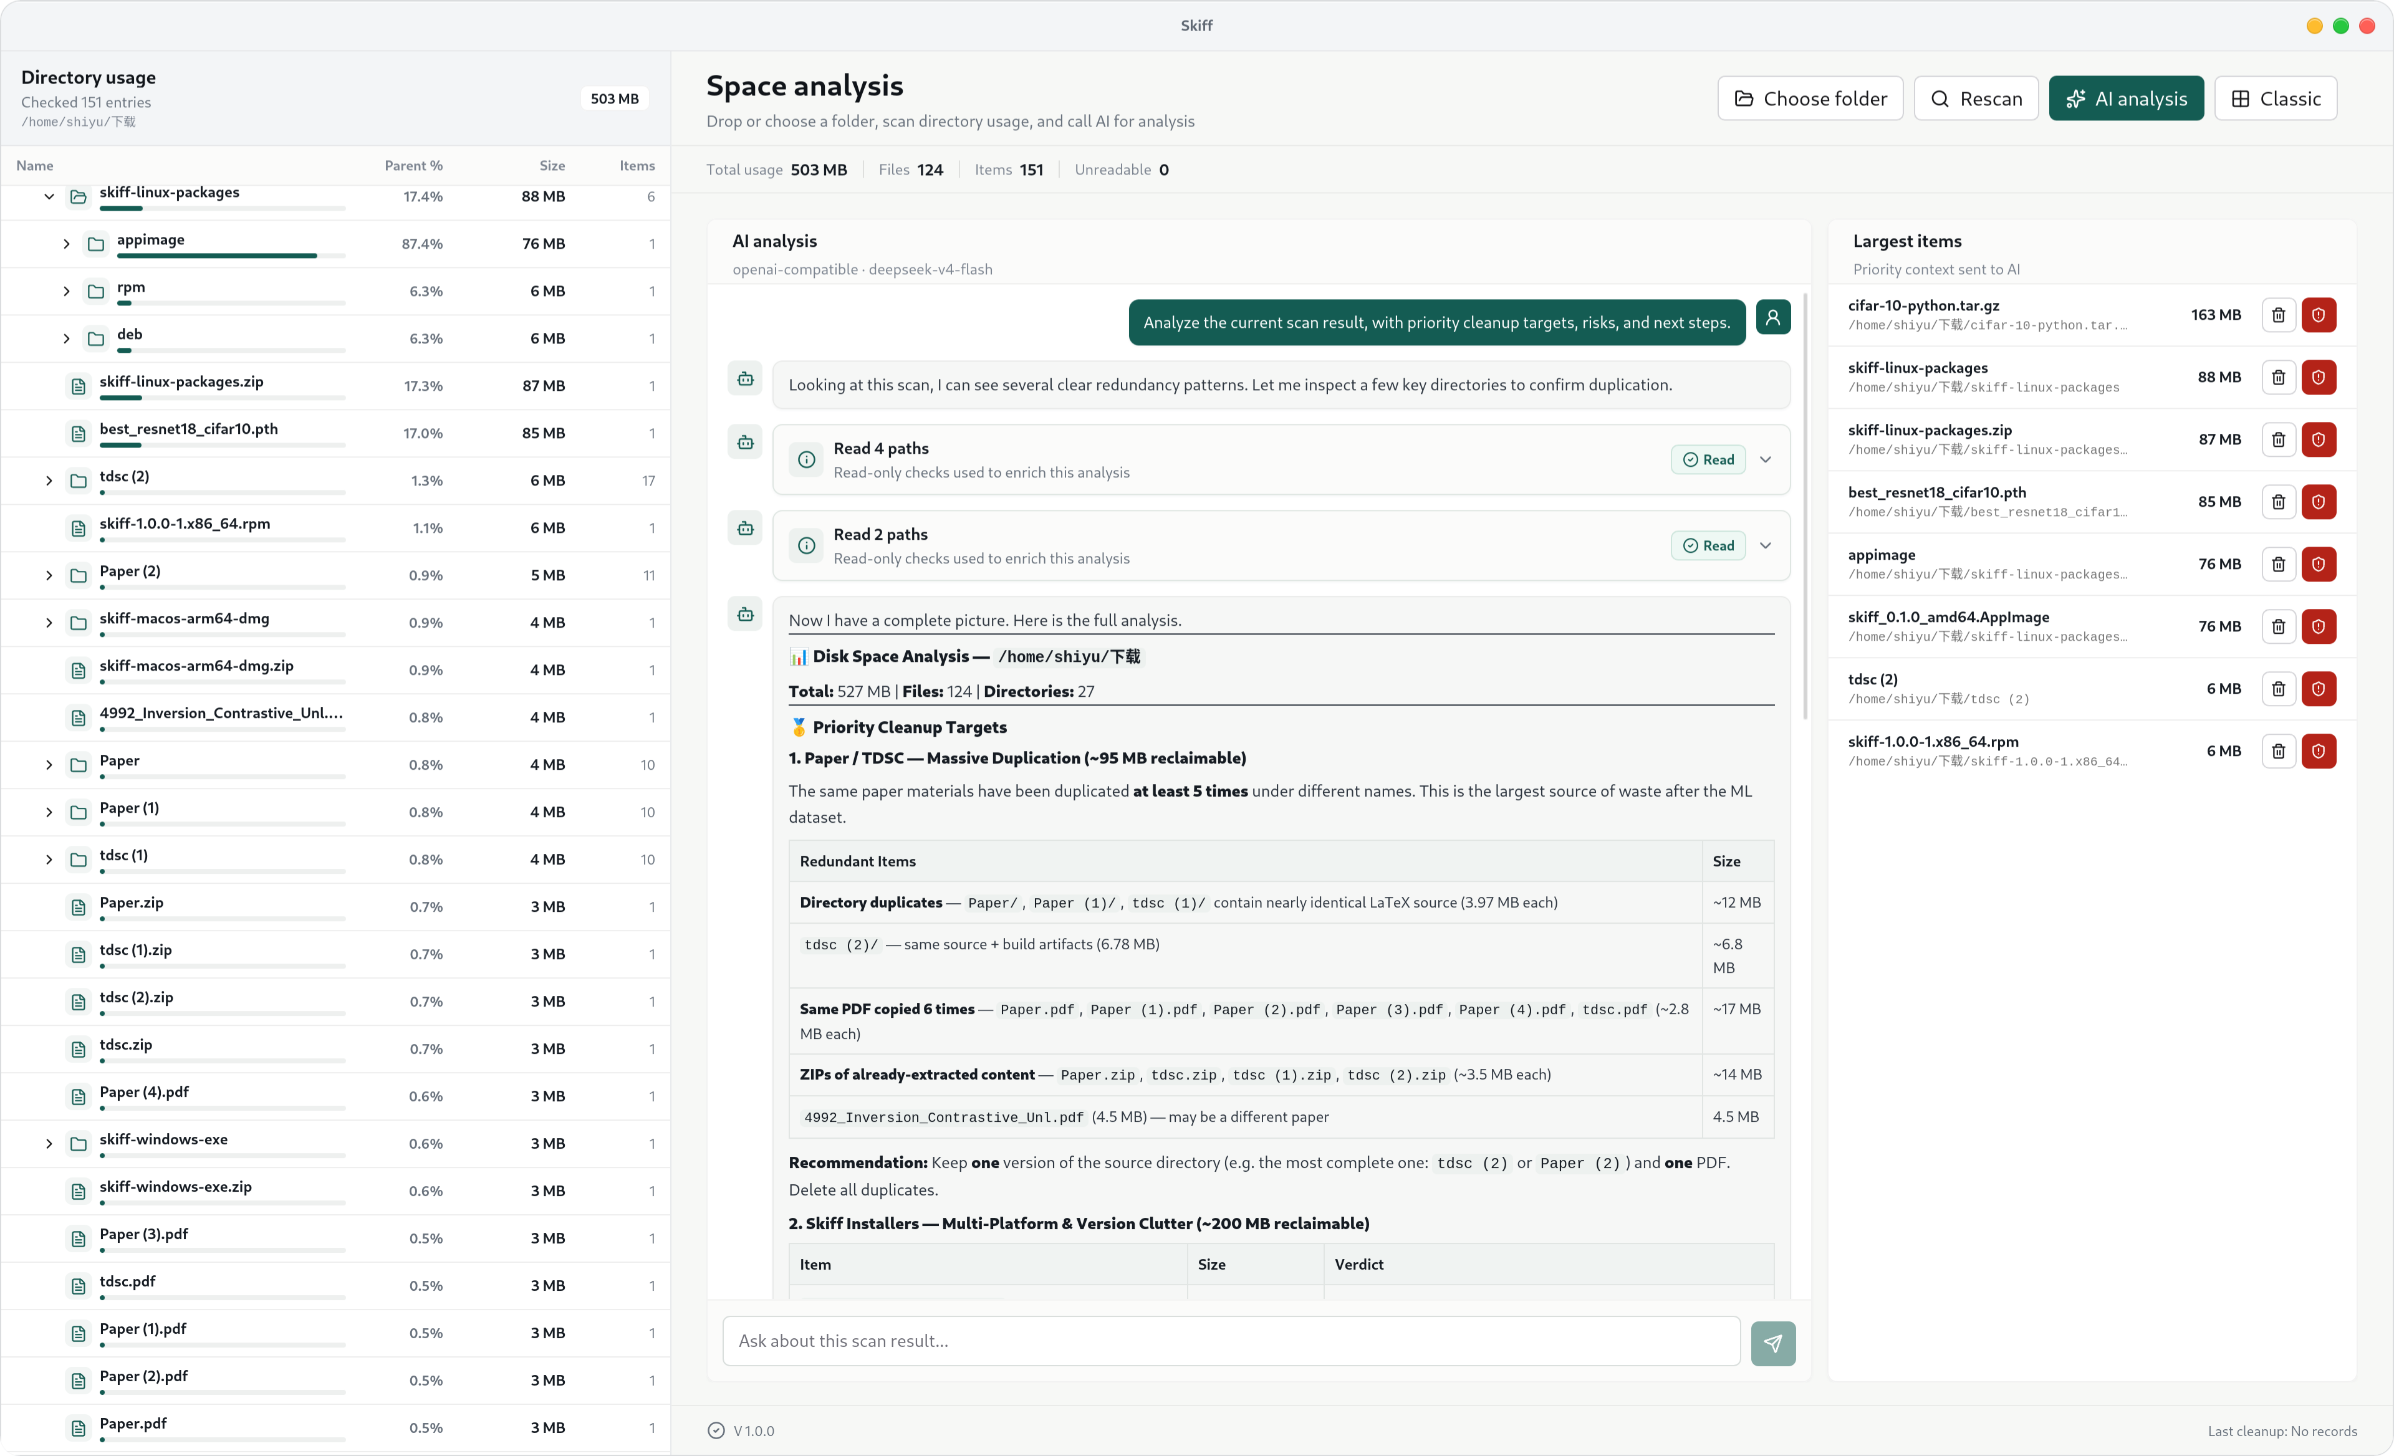Image resolution: width=2394 pixels, height=1456 pixels.
Task: Click Read badge on Read 4 paths card
Action: (1708, 459)
